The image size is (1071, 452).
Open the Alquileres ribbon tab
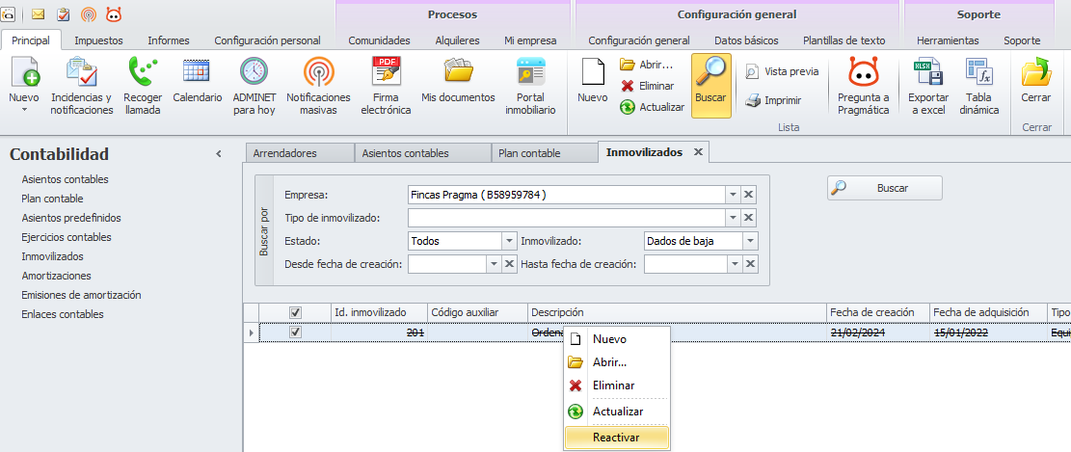[x=457, y=40]
